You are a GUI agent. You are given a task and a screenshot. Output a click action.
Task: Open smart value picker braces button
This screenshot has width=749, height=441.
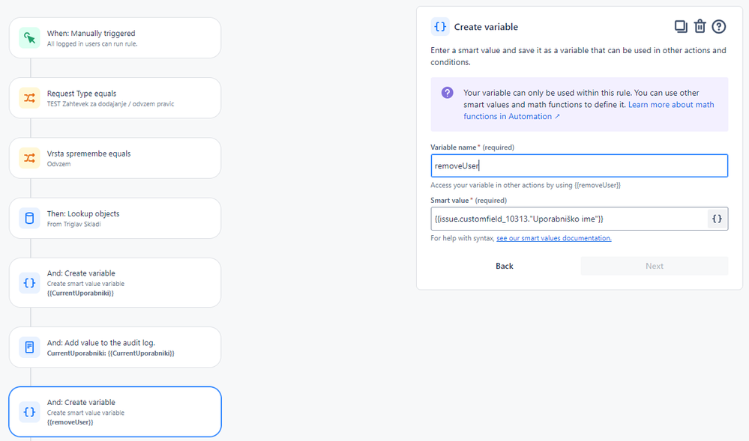click(717, 219)
